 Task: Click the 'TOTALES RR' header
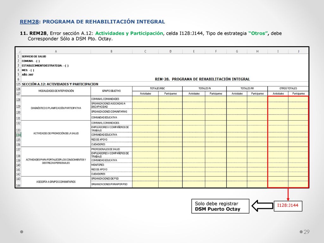coord(247,89)
